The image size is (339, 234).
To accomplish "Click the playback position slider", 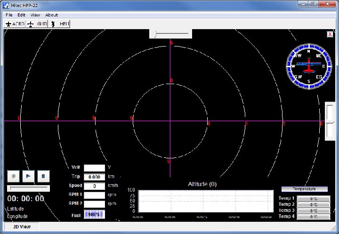I will coord(28,187).
